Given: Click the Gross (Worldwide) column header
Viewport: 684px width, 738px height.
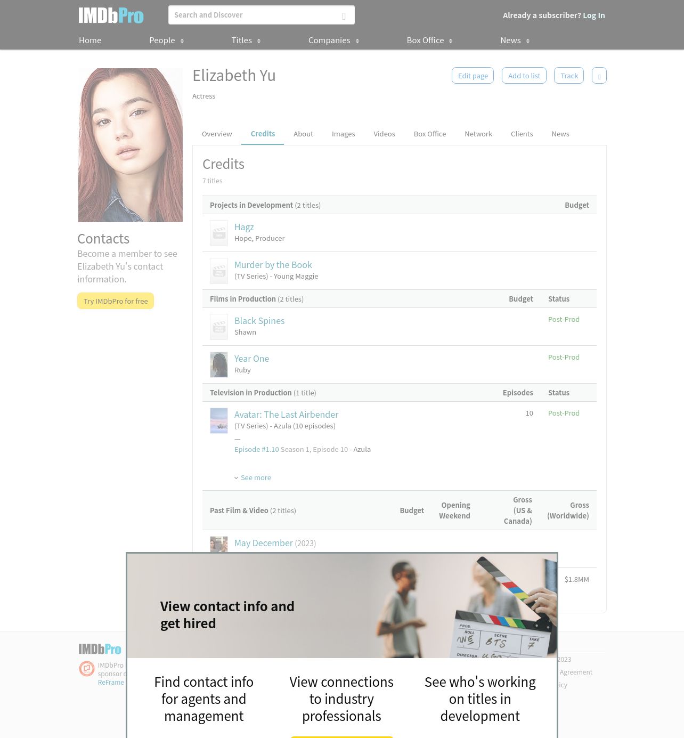Looking at the screenshot, I should point(568,510).
